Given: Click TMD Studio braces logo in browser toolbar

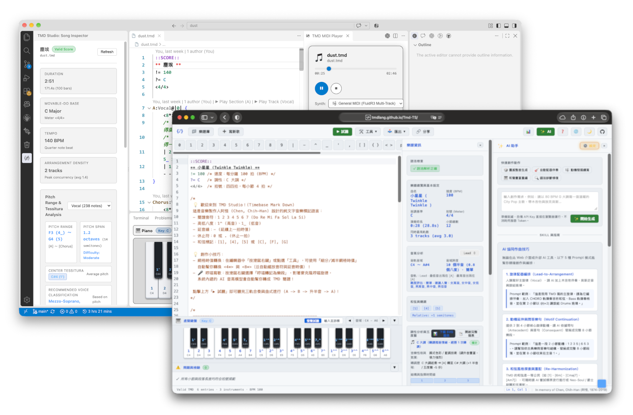Looking at the screenshot, I should [x=180, y=131].
